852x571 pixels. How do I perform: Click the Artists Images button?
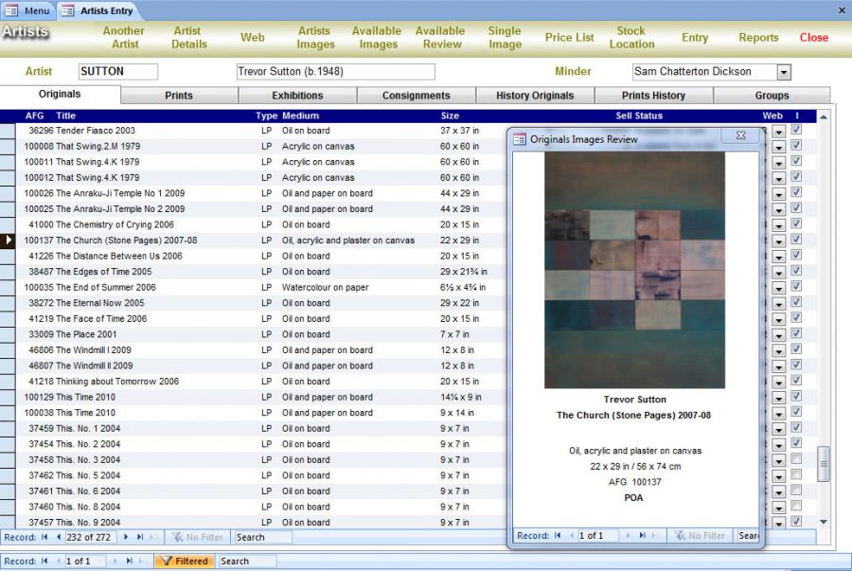tap(315, 38)
